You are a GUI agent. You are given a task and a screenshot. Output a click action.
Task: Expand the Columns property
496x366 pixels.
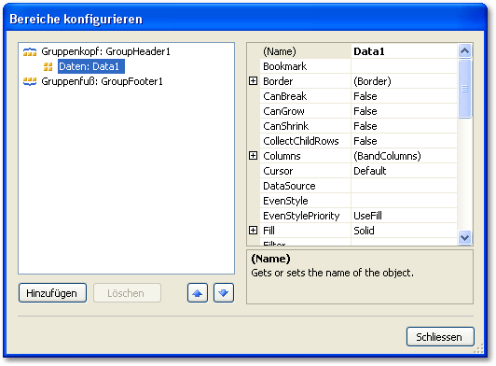coord(253,156)
